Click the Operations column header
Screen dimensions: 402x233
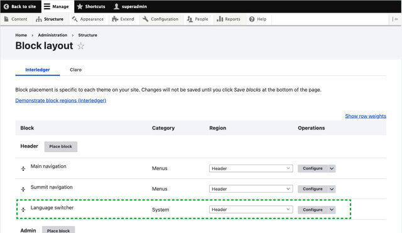(x=312, y=128)
